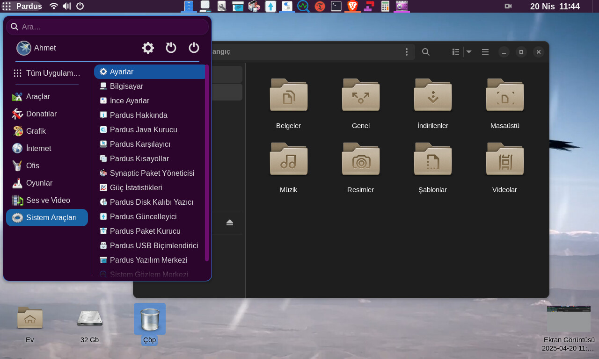599x359 pixels.
Task: Open the system monitor magnifier icon
Action: pyautogui.click(x=303, y=6)
